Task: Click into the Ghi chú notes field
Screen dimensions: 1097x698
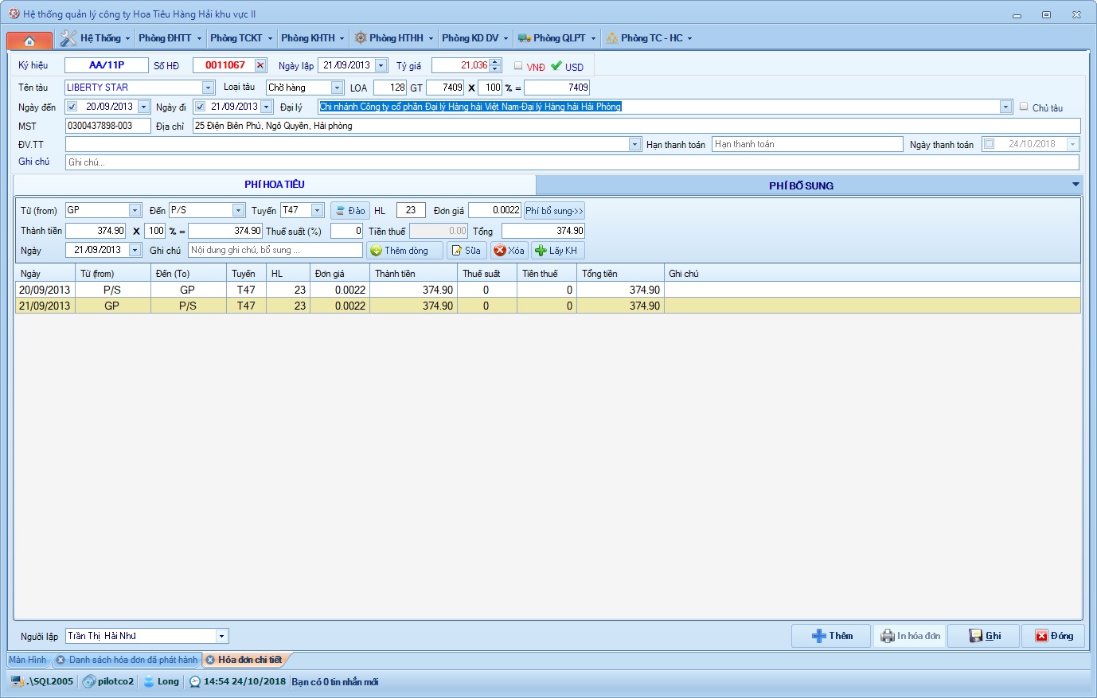Action: point(572,162)
